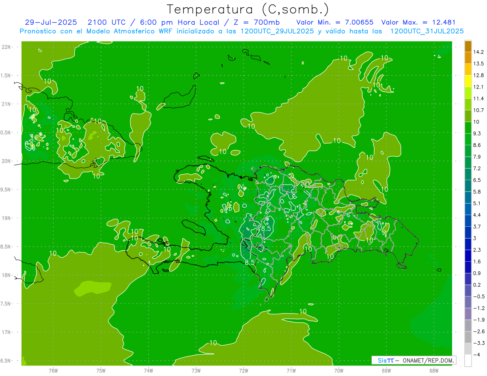Image resolution: width=487 pixels, height=376 pixels.
Task: Pick the yellow swatch between 12.1 and 12.8
Action: [x=468, y=81]
